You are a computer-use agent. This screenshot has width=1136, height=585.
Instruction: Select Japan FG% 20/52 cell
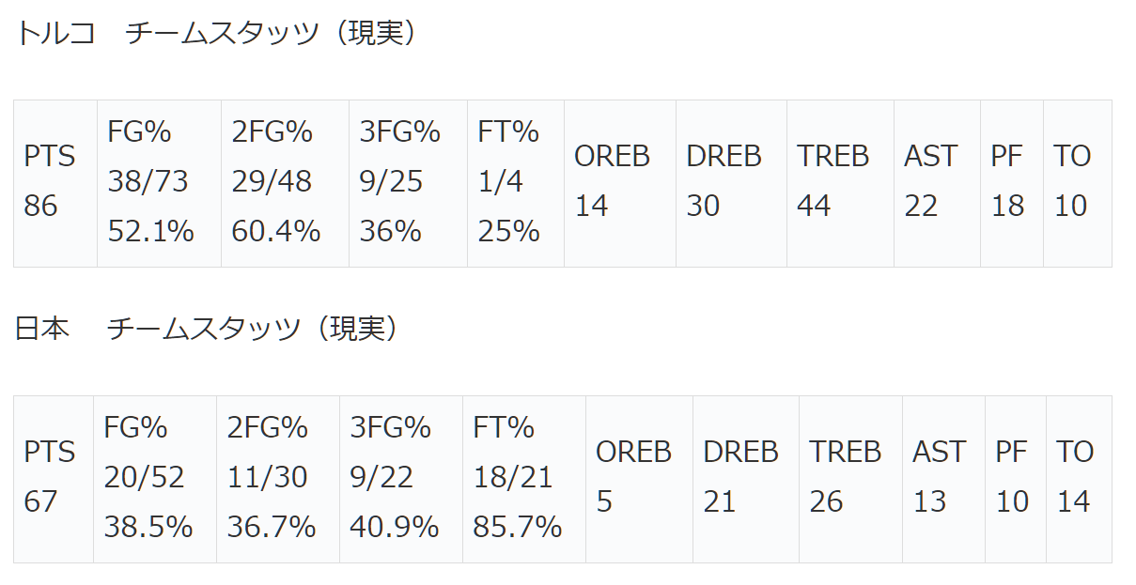point(155,479)
